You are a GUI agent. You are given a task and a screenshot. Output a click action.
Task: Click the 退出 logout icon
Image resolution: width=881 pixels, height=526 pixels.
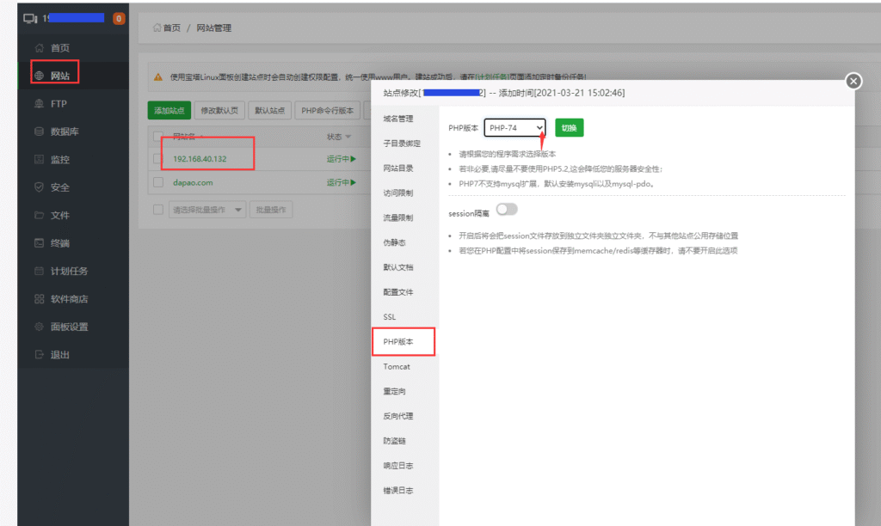click(39, 355)
